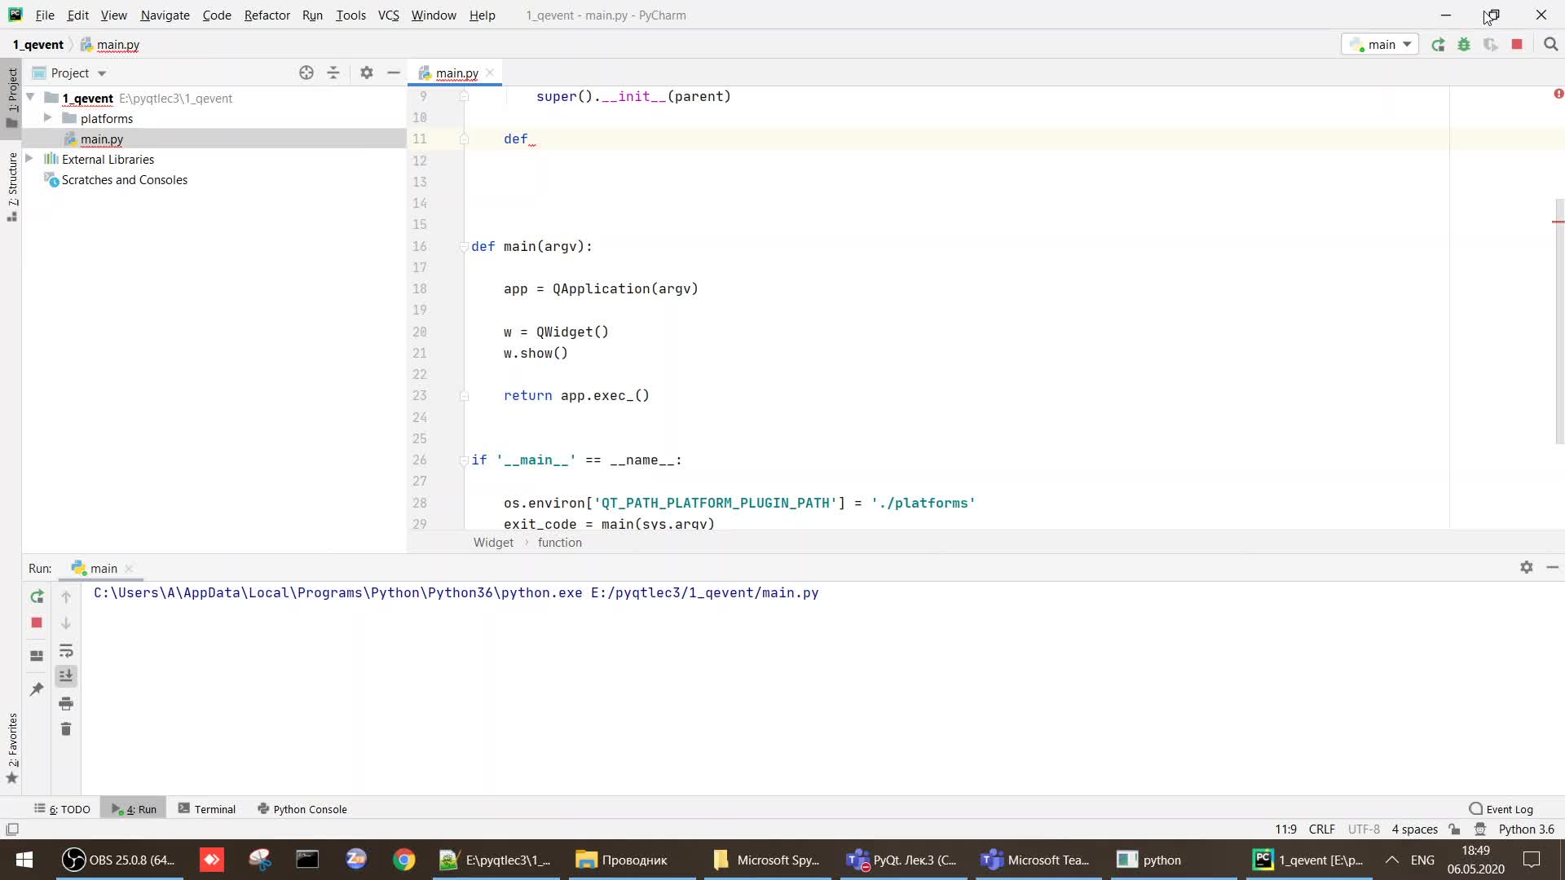The height and width of the screenshot is (880, 1565).
Task: Select main.py in project tree
Action: (x=102, y=139)
